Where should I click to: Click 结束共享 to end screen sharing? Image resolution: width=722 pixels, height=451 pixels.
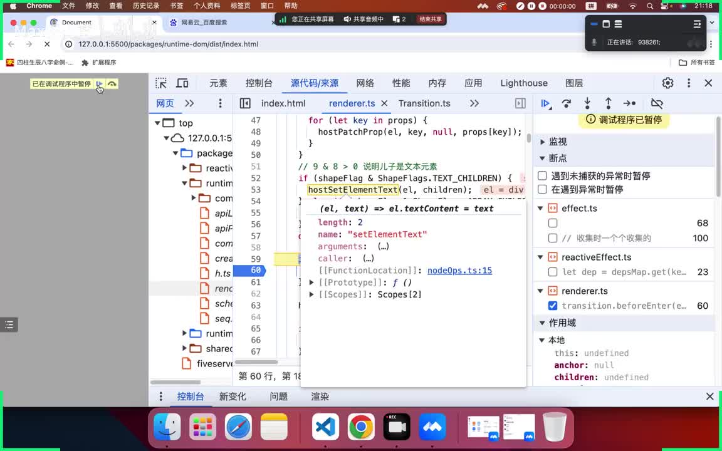[x=431, y=19]
